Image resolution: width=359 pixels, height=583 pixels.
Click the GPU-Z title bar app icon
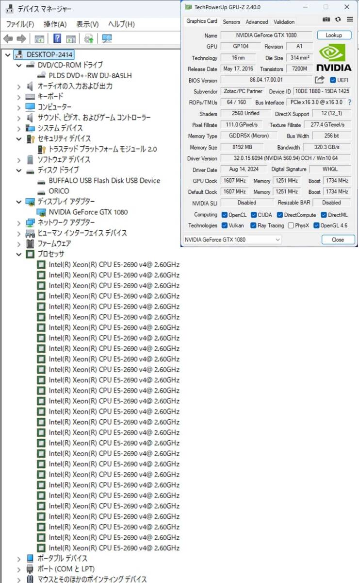[187, 7]
